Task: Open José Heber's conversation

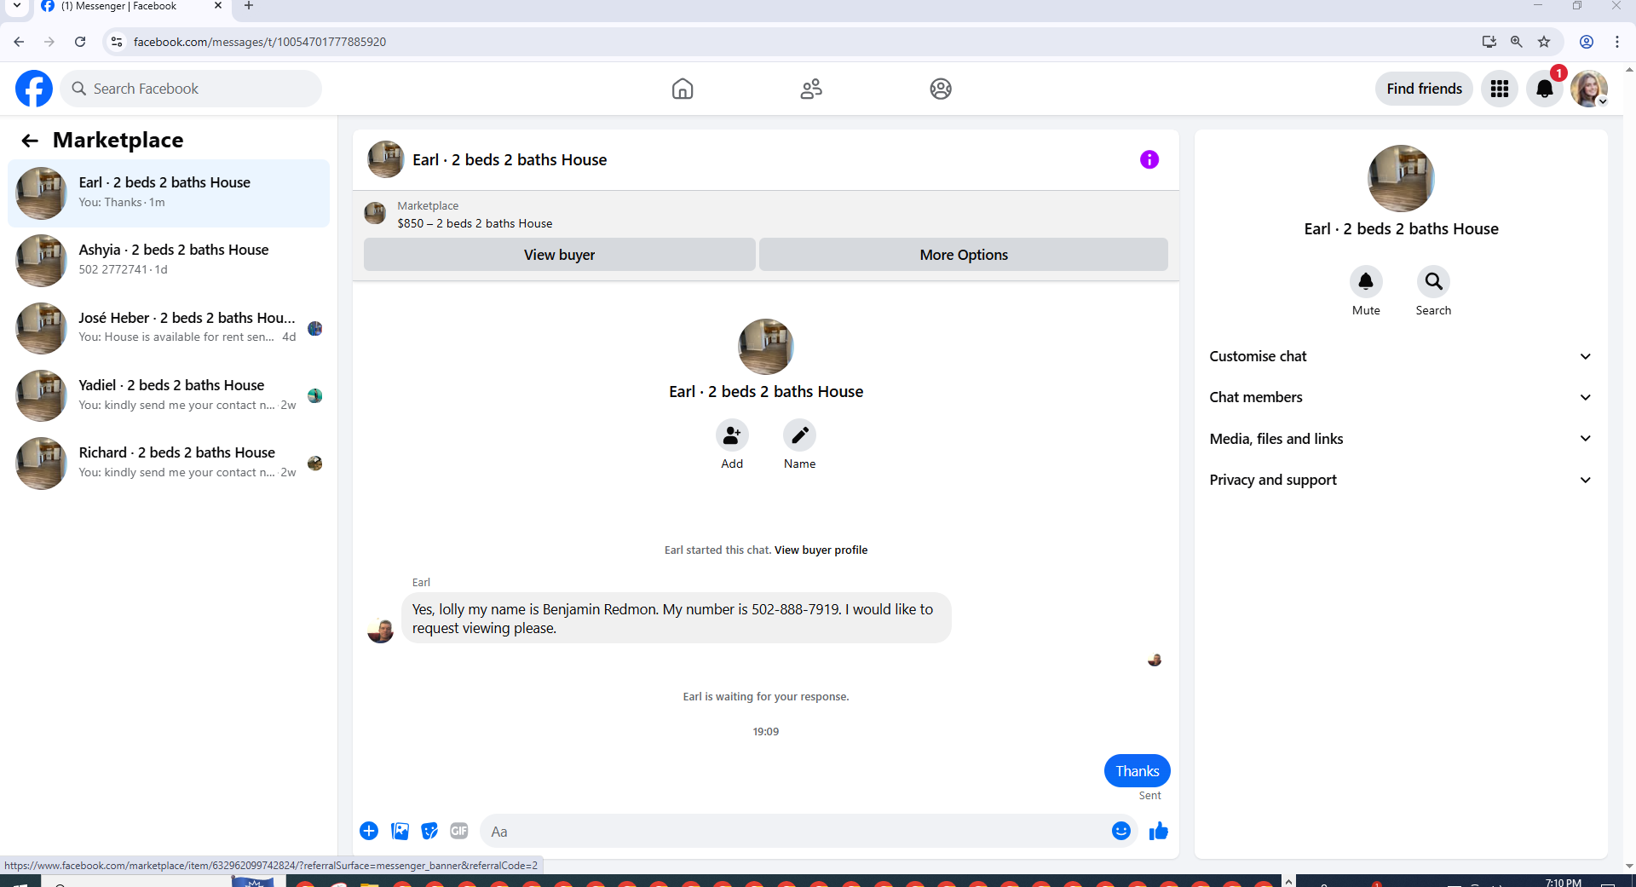Action: click(x=169, y=328)
